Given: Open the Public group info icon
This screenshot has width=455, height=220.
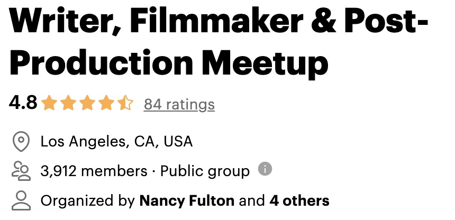Looking at the screenshot, I should (x=265, y=169).
